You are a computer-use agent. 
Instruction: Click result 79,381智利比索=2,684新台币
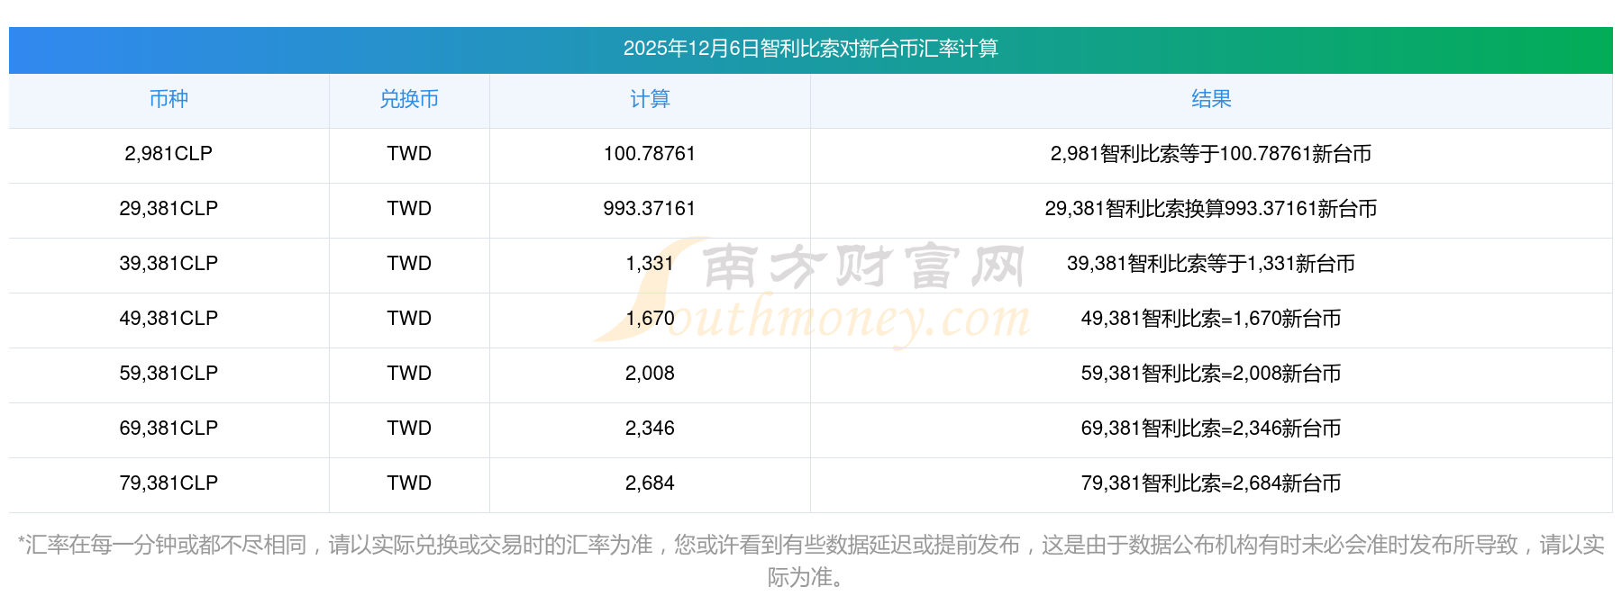(x=1211, y=483)
